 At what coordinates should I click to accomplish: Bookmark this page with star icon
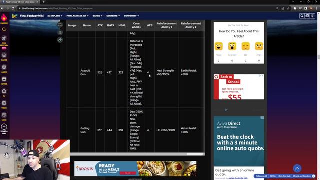(x=288, y=8)
